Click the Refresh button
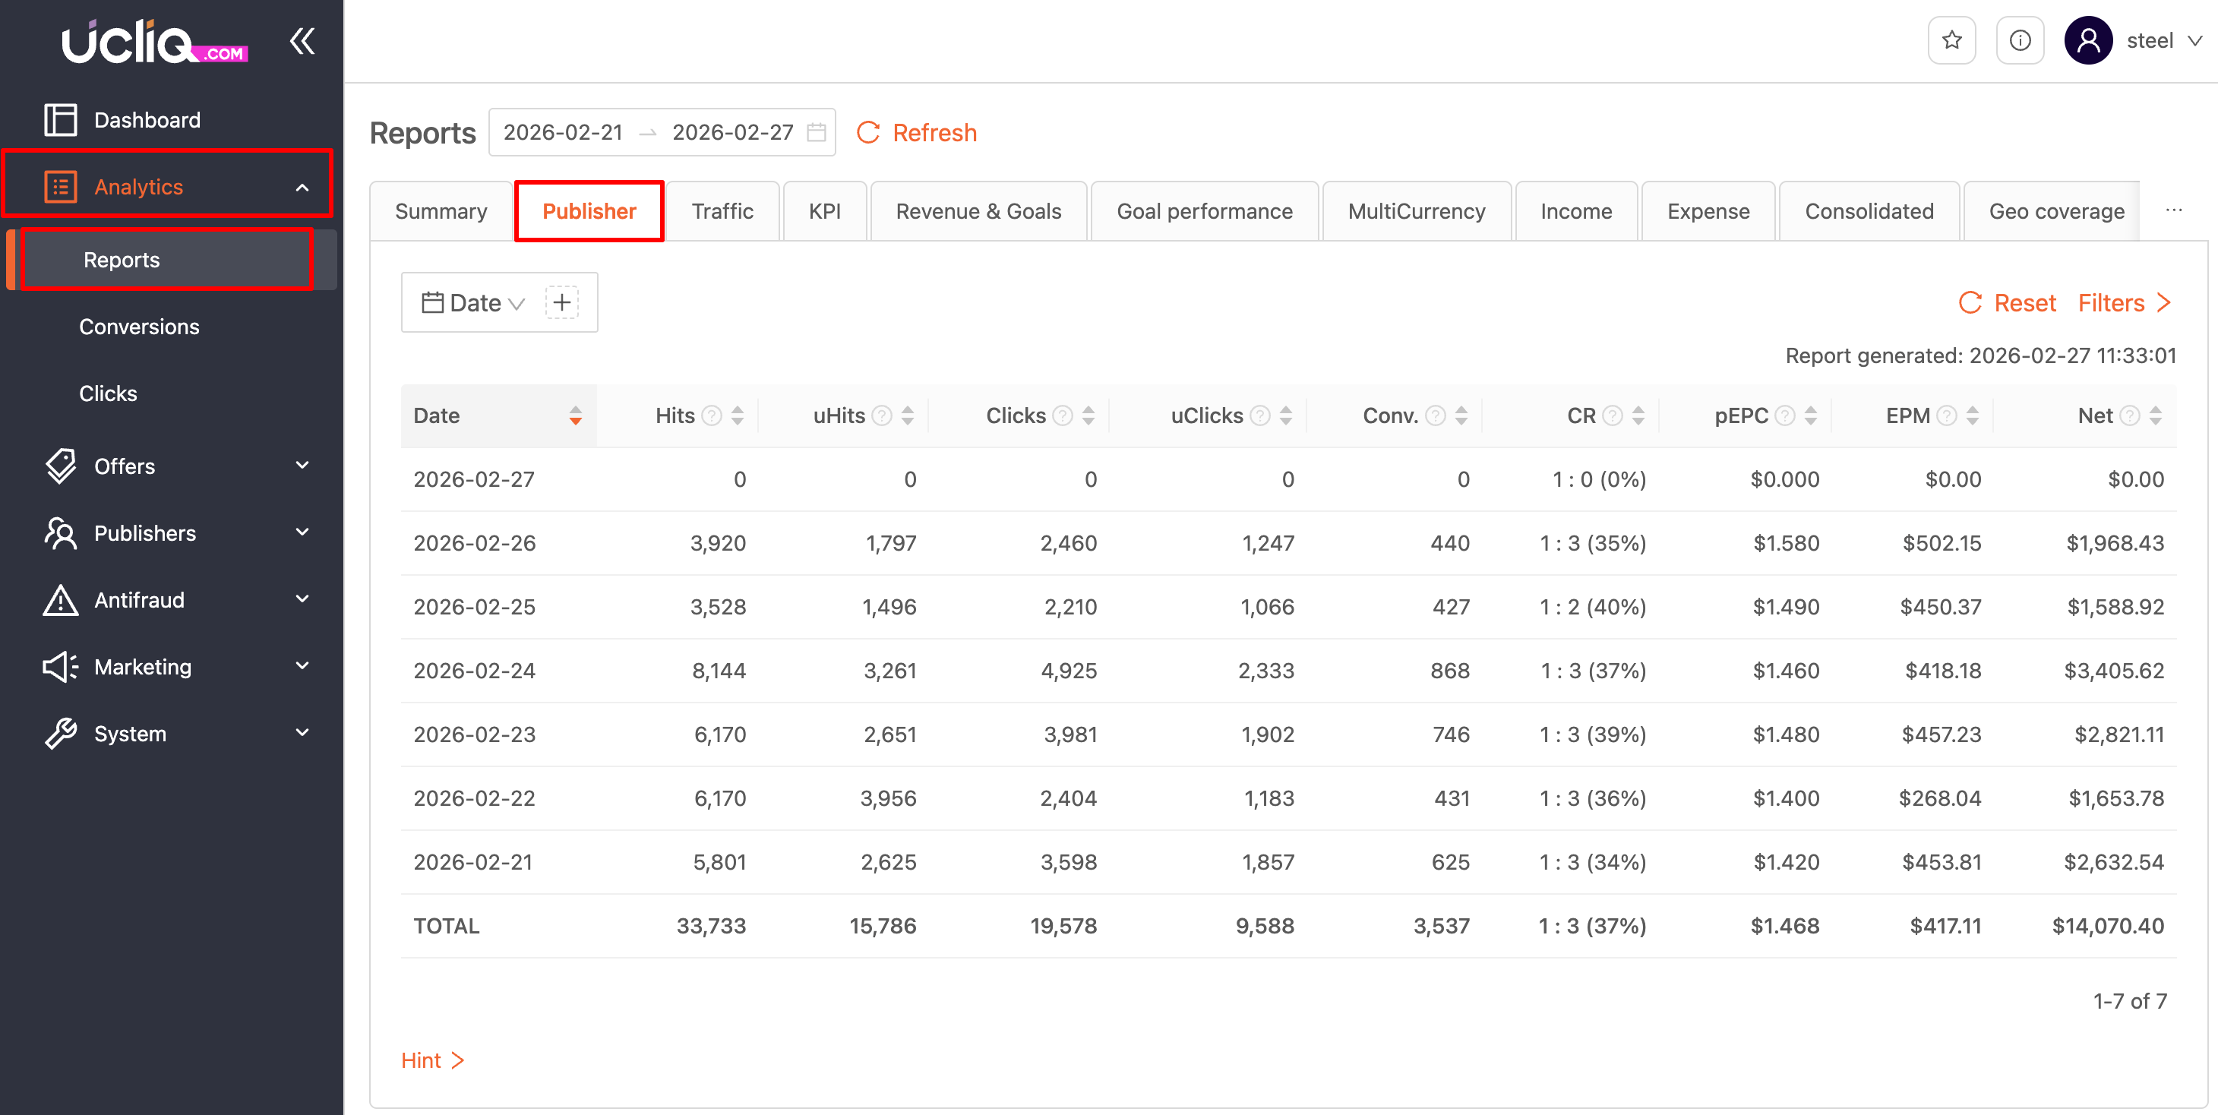Screen dimensions: 2218x1115 click(x=917, y=133)
